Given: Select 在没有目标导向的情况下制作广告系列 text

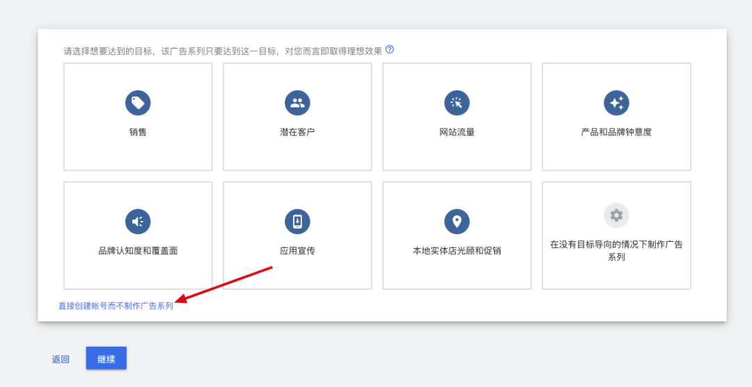Looking at the screenshot, I should (x=616, y=251).
